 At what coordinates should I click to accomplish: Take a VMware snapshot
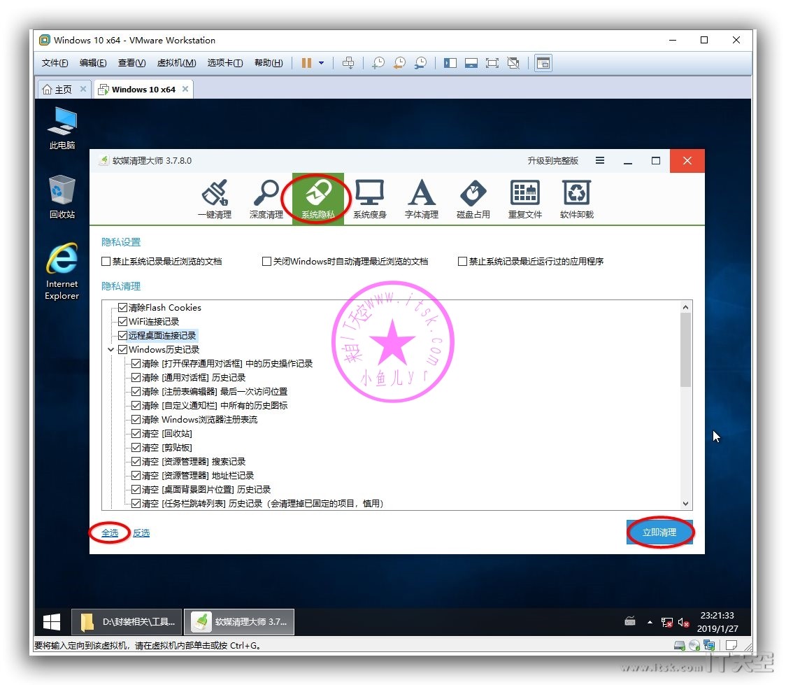click(378, 63)
